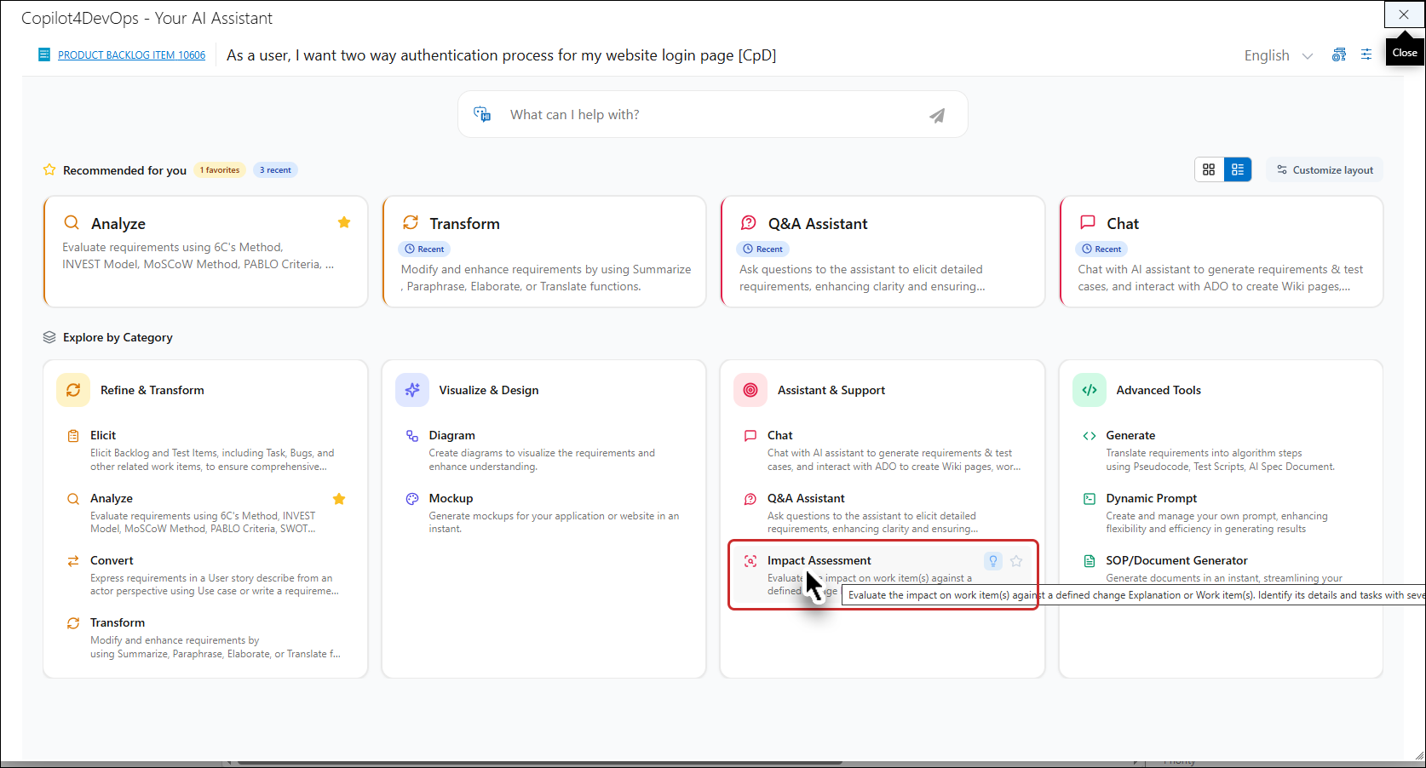Click the lightbulb icon on Impact Assessment

point(992,560)
